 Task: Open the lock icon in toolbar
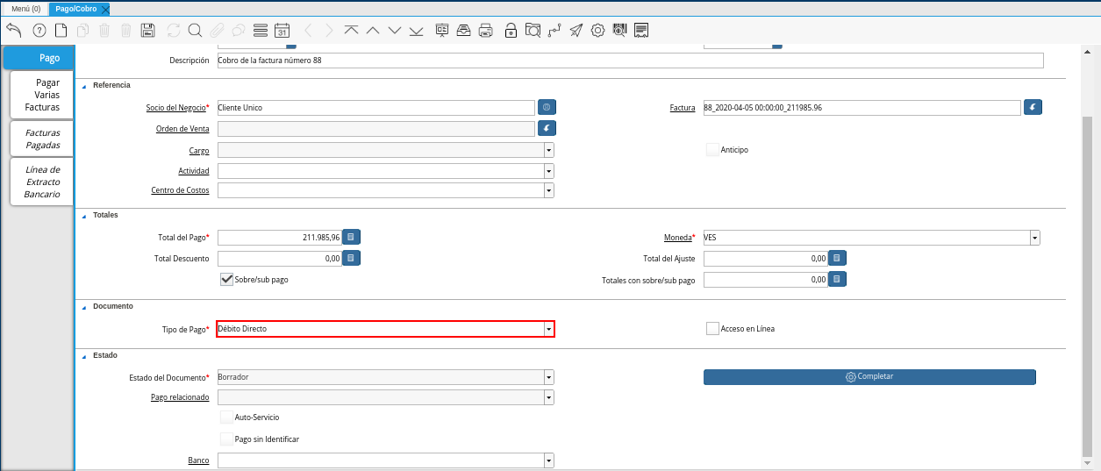[x=511, y=31]
